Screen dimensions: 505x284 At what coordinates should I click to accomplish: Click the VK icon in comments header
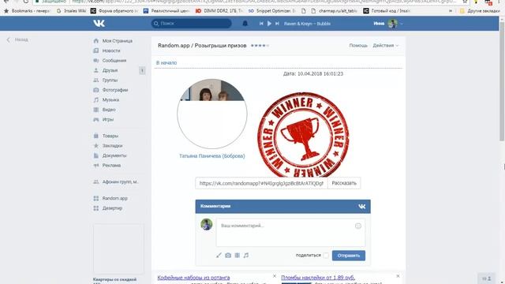click(x=362, y=207)
